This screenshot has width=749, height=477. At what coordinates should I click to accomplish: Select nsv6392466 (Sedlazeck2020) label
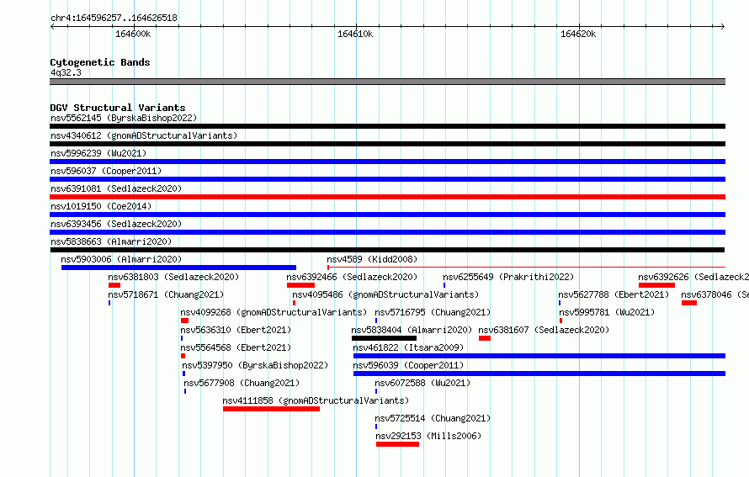click(x=352, y=277)
